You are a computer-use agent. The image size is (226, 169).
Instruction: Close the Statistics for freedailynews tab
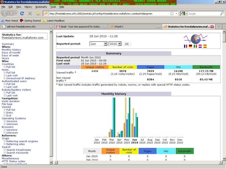point(212,27)
